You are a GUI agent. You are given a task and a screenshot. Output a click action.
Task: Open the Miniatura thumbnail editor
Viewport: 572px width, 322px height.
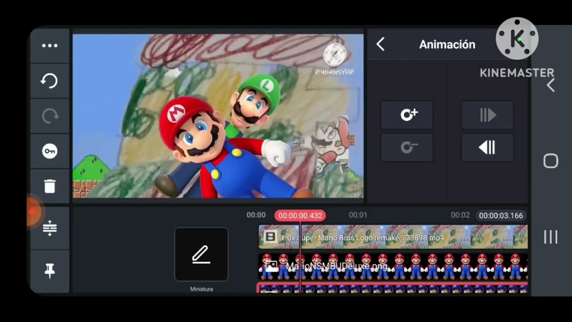202,254
